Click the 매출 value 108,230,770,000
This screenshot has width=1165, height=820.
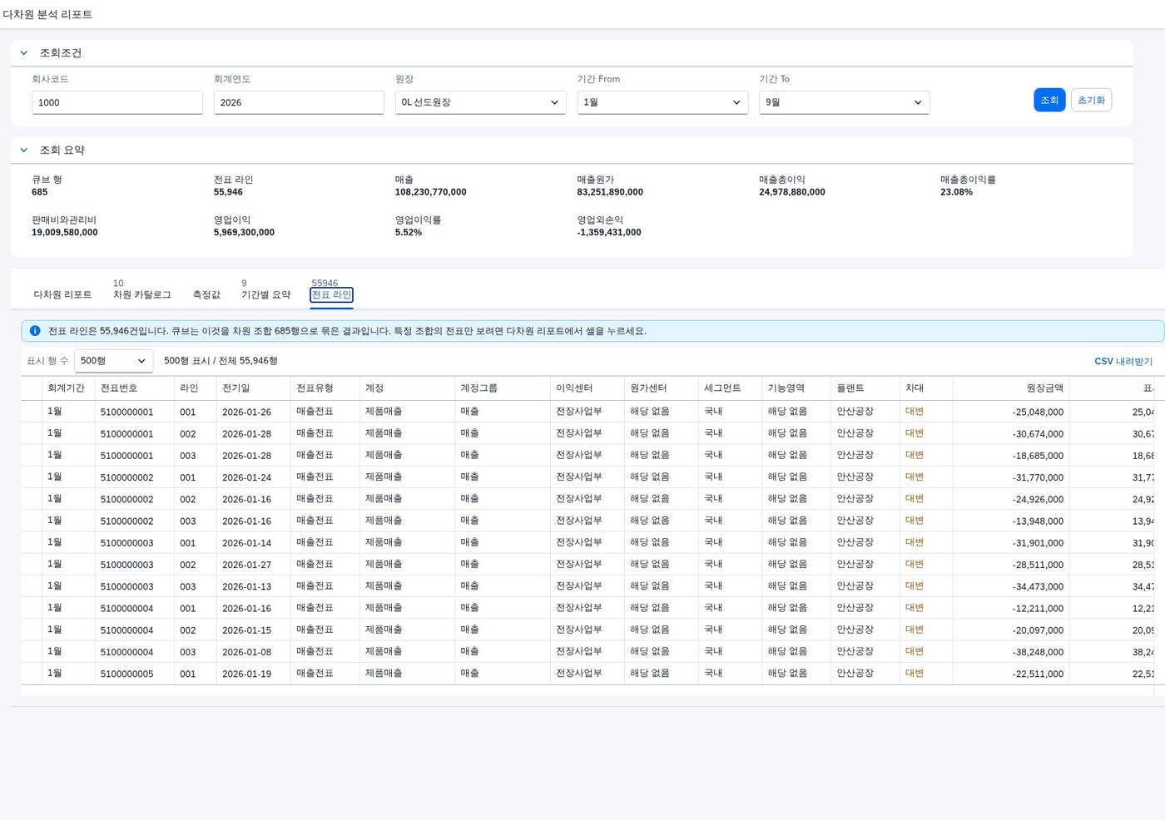point(430,192)
